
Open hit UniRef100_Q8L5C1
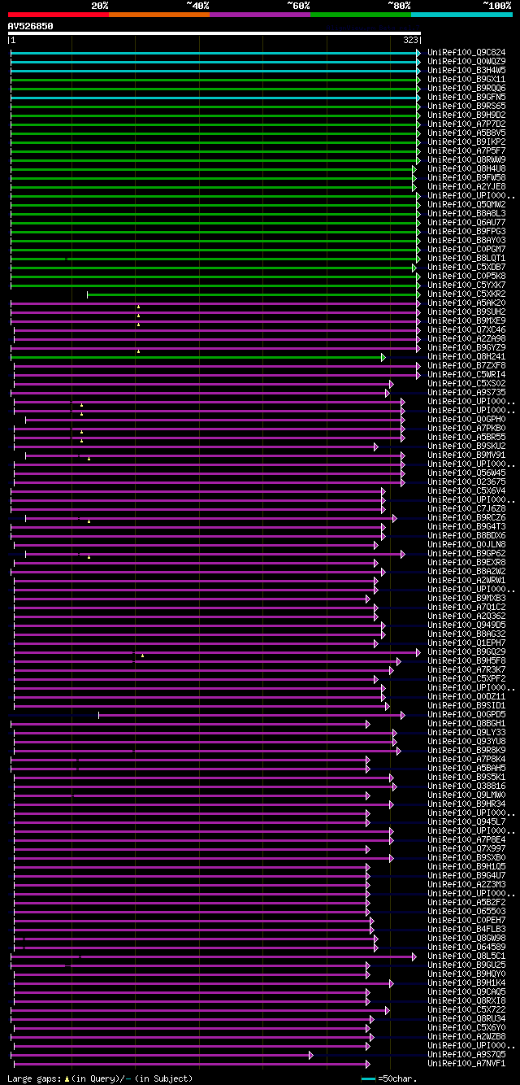coord(466,956)
